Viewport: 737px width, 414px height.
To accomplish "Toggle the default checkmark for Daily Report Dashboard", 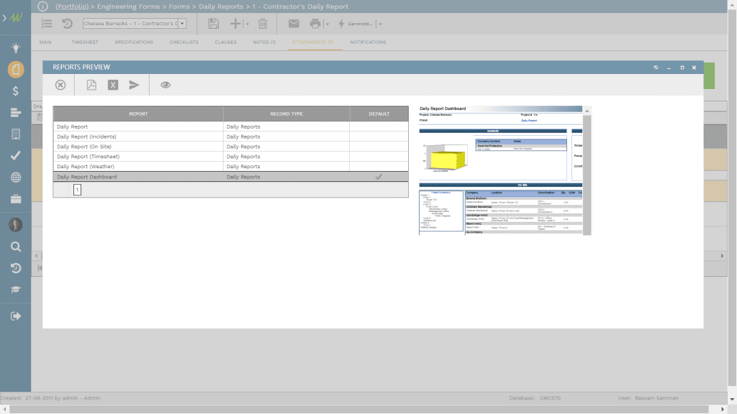I will tap(379, 177).
